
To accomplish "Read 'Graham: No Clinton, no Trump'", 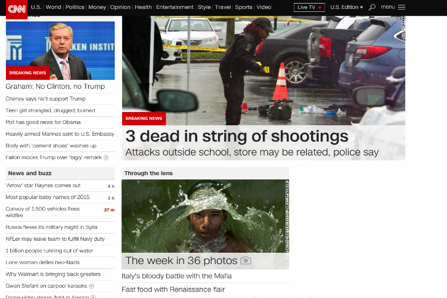I will coord(55,86).
